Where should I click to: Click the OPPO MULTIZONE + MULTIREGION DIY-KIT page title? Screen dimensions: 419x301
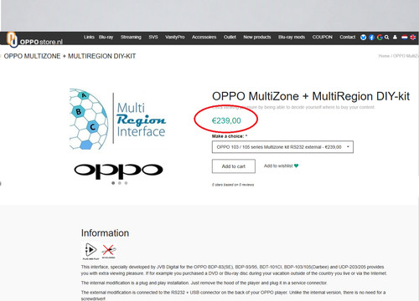70,56
